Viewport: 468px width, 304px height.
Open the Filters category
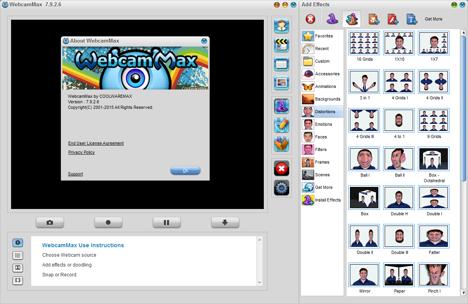pos(322,149)
